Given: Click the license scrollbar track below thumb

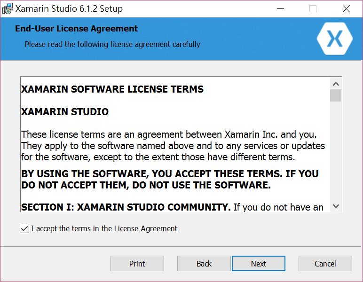Looking at the screenshot, I should click(336, 150).
